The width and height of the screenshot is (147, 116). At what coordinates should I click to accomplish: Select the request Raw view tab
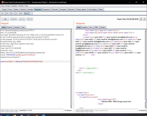click(x=4, y=27)
